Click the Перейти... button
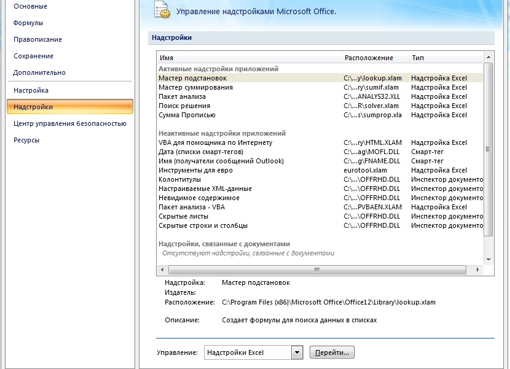Screen dimensions: 510x369 [332, 352]
